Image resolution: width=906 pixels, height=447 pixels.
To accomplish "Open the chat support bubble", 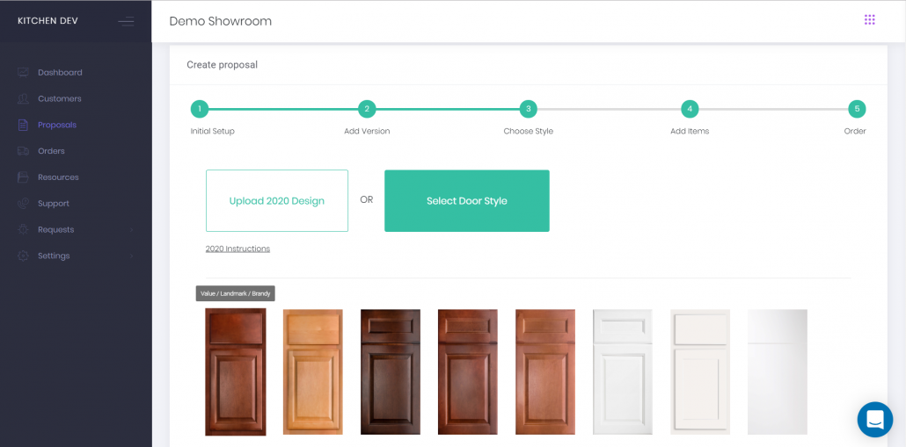I will (x=875, y=419).
